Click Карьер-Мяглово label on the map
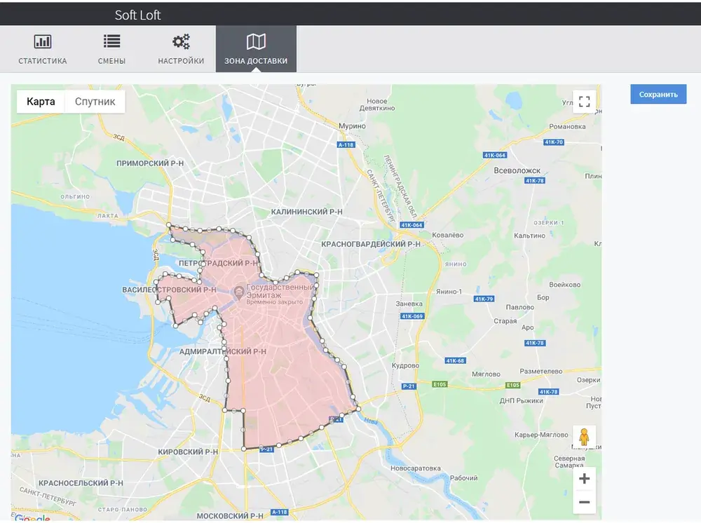 coord(541,435)
